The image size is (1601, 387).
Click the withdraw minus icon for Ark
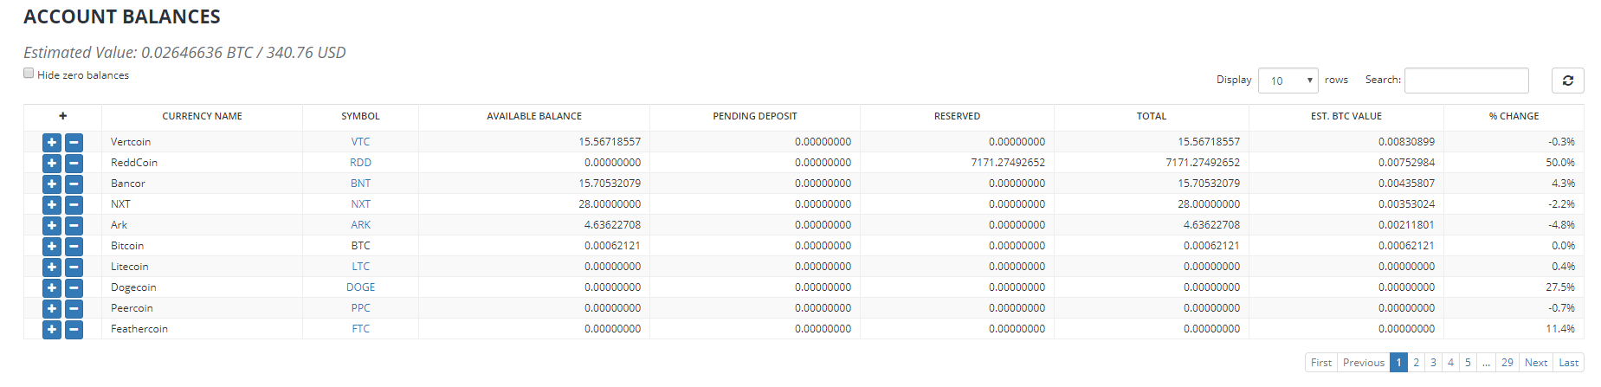coord(74,225)
